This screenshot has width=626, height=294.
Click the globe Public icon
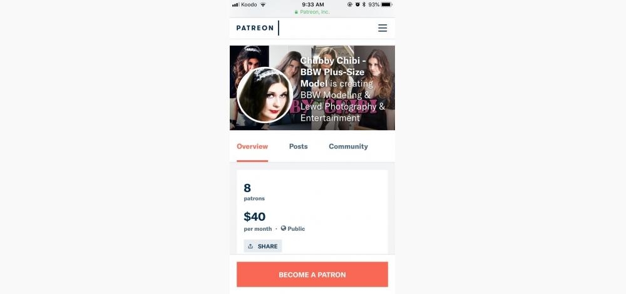[284, 228]
